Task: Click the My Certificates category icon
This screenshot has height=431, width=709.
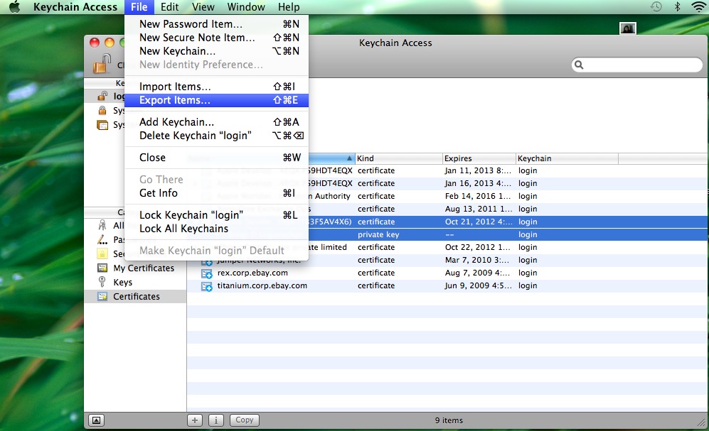Action: coord(102,268)
